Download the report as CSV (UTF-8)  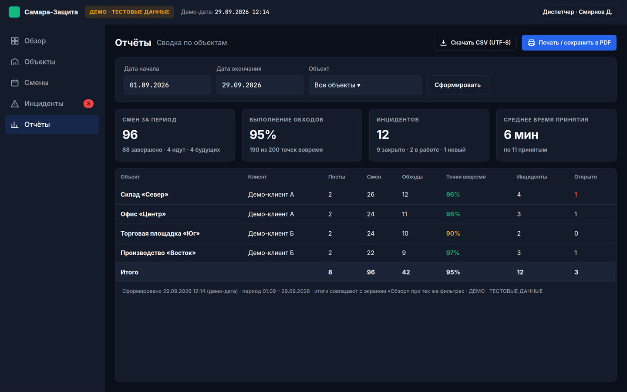click(x=475, y=43)
